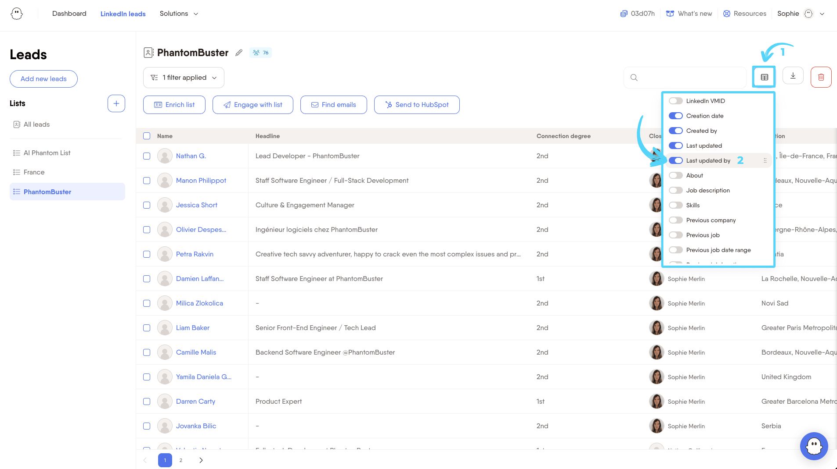
Task: Select the PhantomBuster list in sidebar
Action: pyautogui.click(x=67, y=192)
